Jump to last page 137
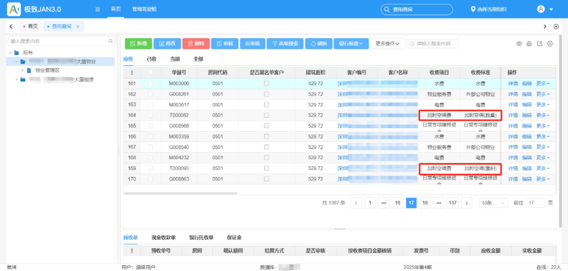 [x=452, y=203]
